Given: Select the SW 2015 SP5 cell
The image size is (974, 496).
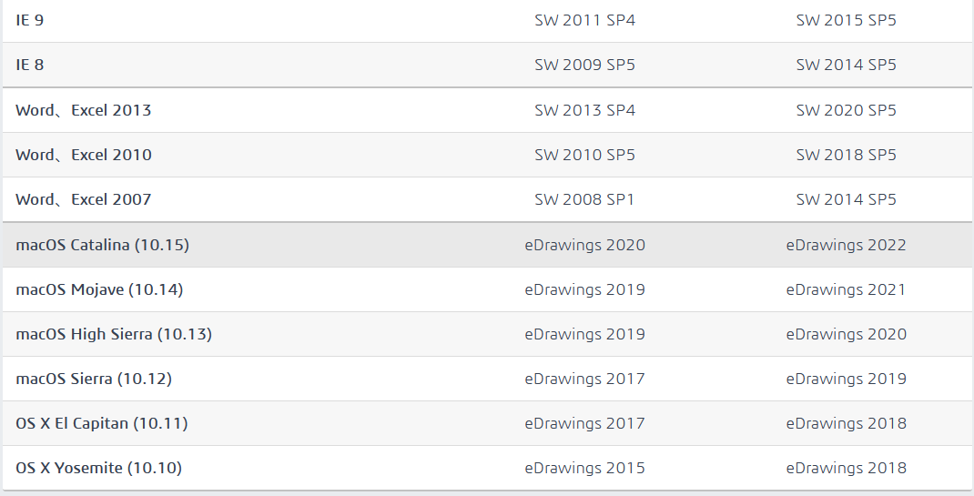Looking at the screenshot, I should pos(846,21).
